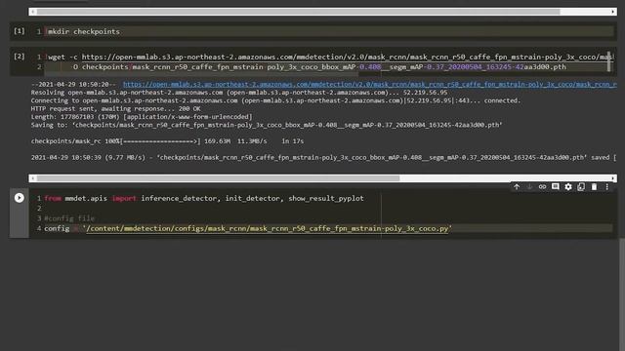
Task: Click left arrow of output horizontal scrollbar
Action: click(32, 178)
